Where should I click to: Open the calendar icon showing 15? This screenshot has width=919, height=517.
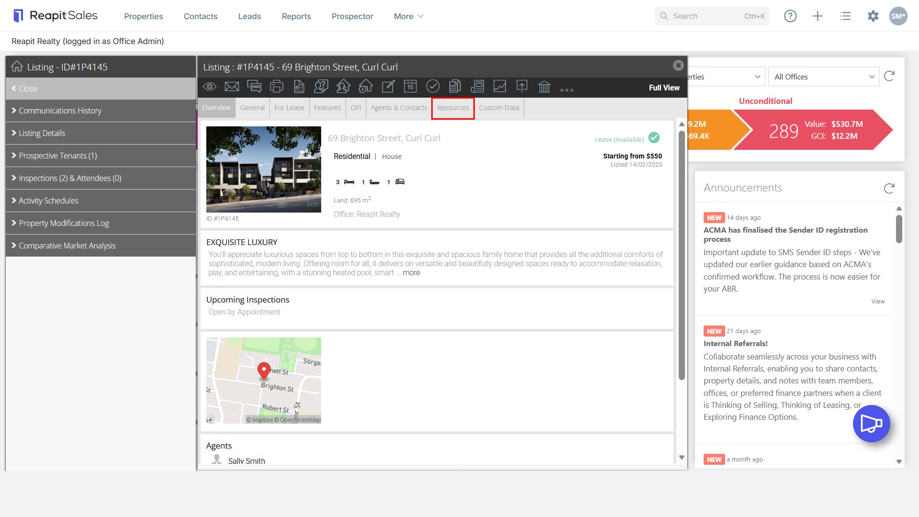click(410, 86)
